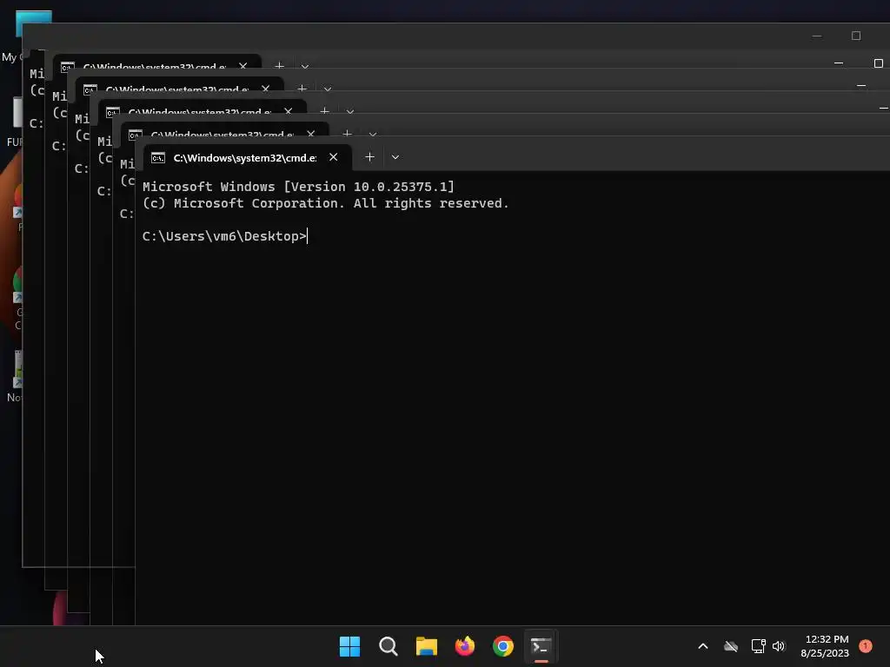
Task: Click the 'Microsoft Windows [Version 10.0.25375.1]' line
Action: click(299, 187)
